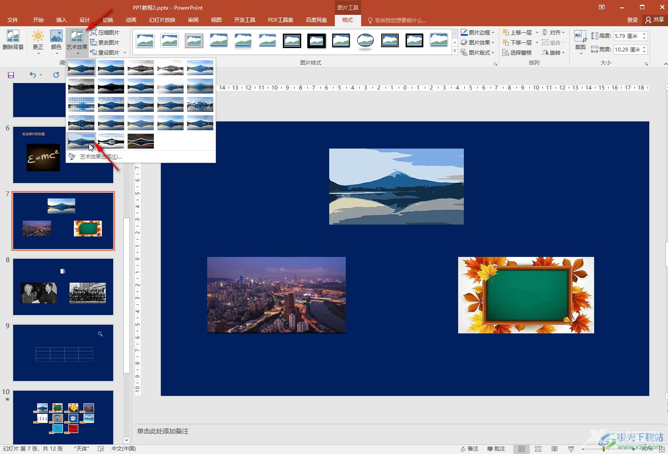668x454 pixels.
Task: Collapse the ribbon with the caret icon
Action: pyautogui.click(x=665, y=64)
